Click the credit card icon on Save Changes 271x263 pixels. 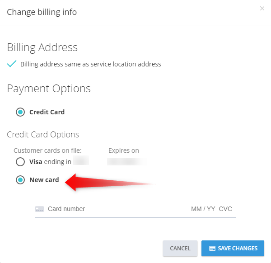tap(212, 248)
